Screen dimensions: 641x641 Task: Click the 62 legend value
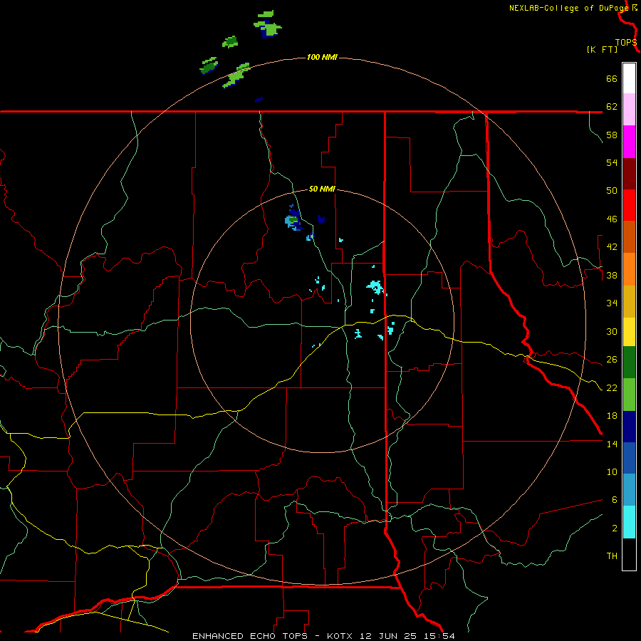point(612,107)
